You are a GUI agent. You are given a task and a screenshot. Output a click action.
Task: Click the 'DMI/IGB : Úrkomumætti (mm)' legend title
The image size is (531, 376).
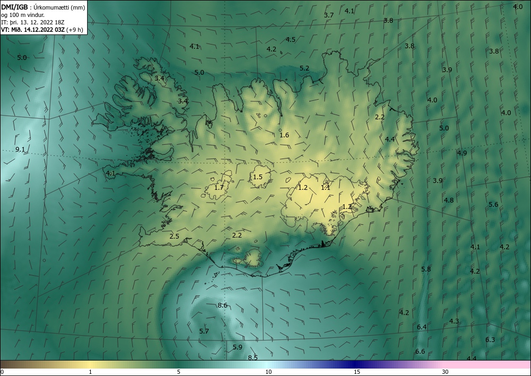[43, 8]
